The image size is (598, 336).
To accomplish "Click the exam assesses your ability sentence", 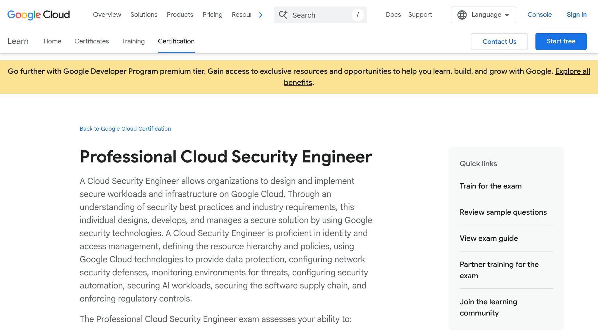I will pyautogui.click(x=215, y=319).
